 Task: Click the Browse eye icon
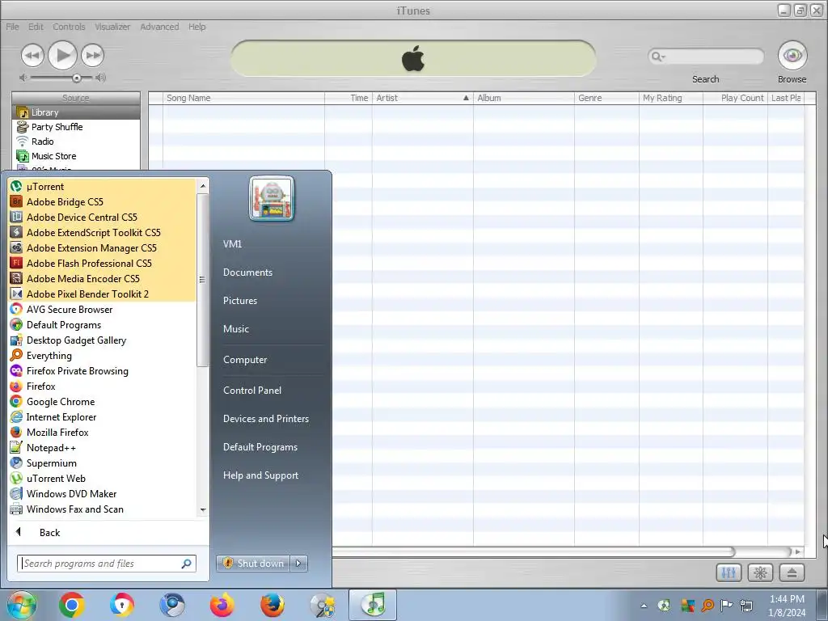point(792,56)
